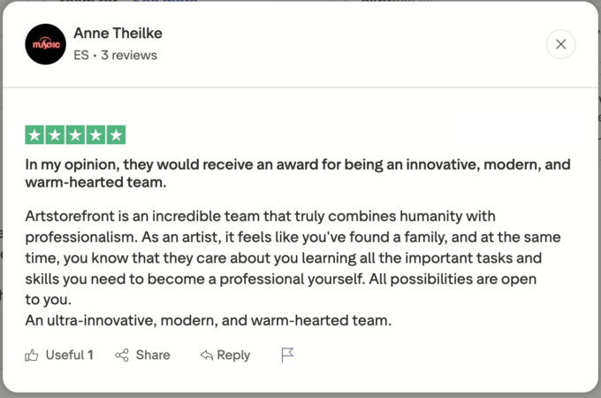Click the share network icon
This screenshot has width=601, height=398.
coord(122,355)
